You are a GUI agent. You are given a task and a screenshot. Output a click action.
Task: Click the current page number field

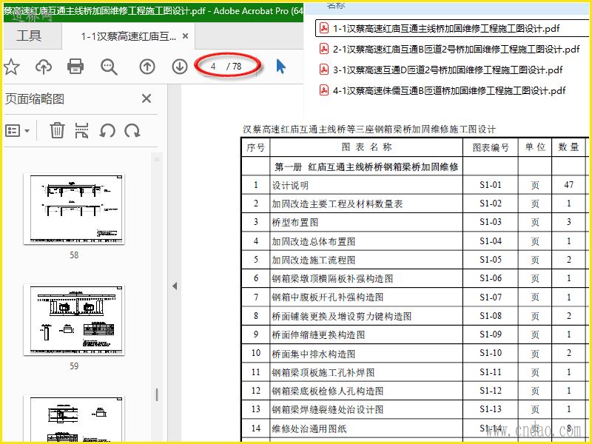[x=213, y=67]
